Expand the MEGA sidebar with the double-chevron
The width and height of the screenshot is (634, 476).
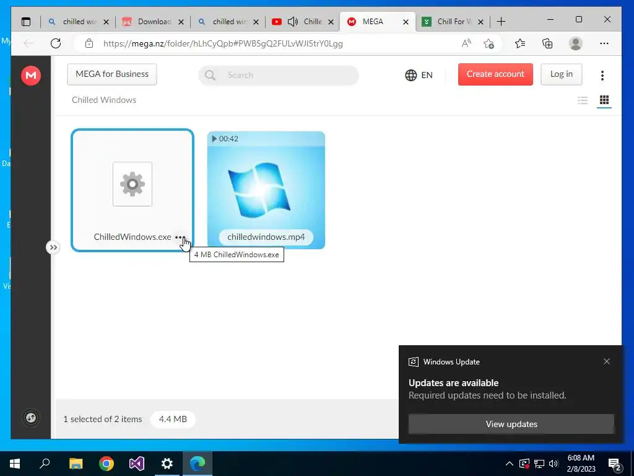click(53, 247)
